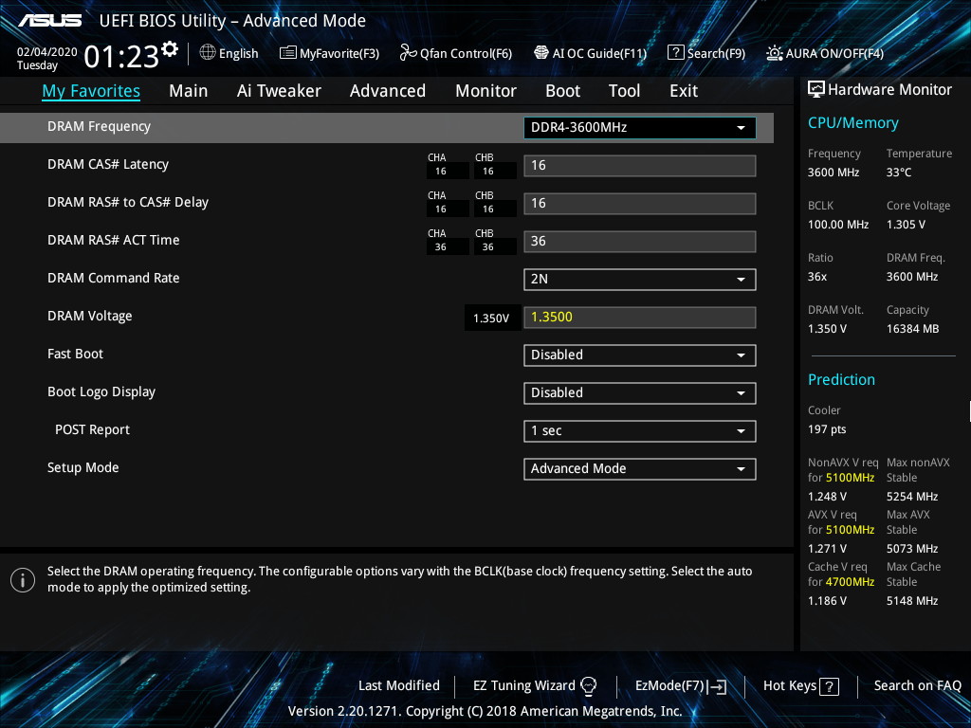971x728 pixels.
Task: Open the Boot Logo Display dropdown
Action: point(640,393)
